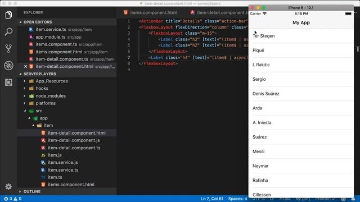Image resolution: width=360 pixels, height=202 pixels.
Task: Open the Extensions view in activity bar
Action: (x=8, y=82)
